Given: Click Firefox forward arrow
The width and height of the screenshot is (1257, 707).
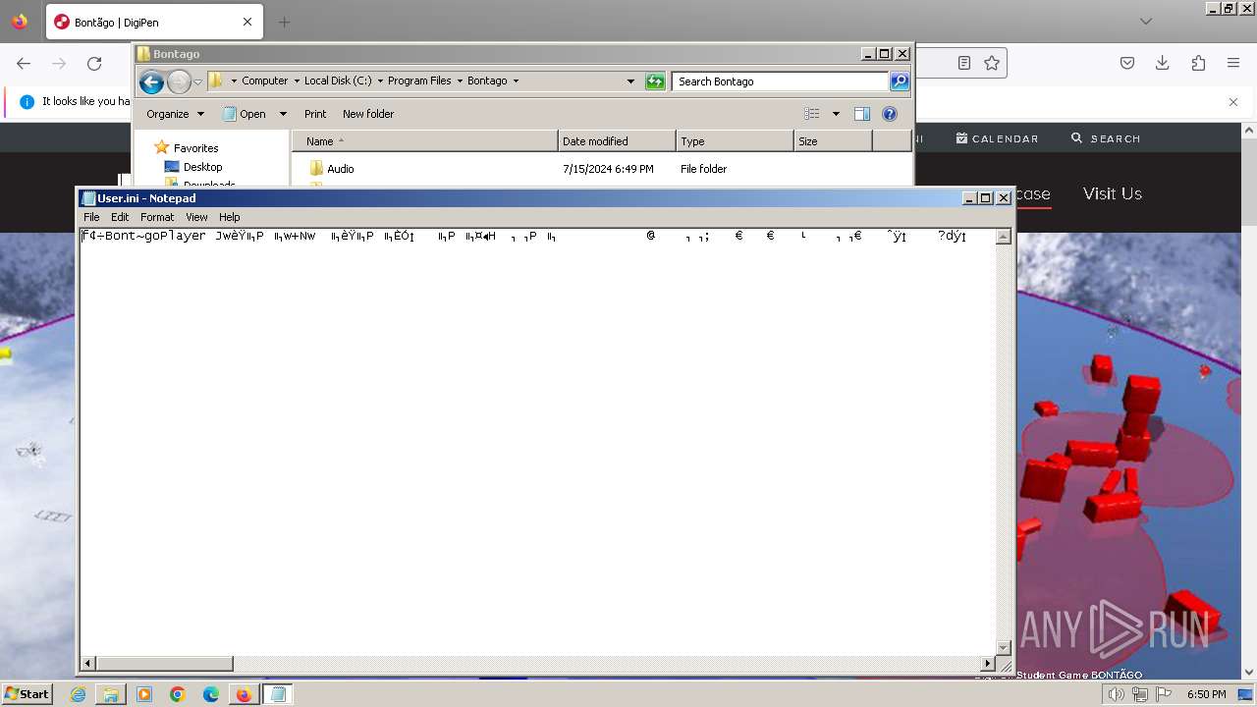Looking at the screenshot, I should (x=59, y=63).
